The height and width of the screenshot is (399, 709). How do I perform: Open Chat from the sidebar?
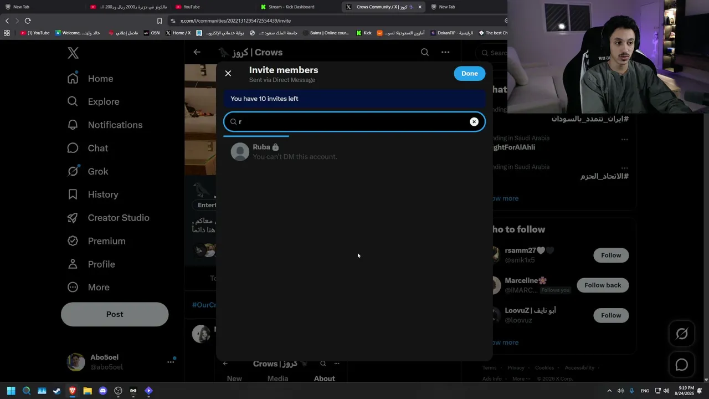(x=88, y=149)
